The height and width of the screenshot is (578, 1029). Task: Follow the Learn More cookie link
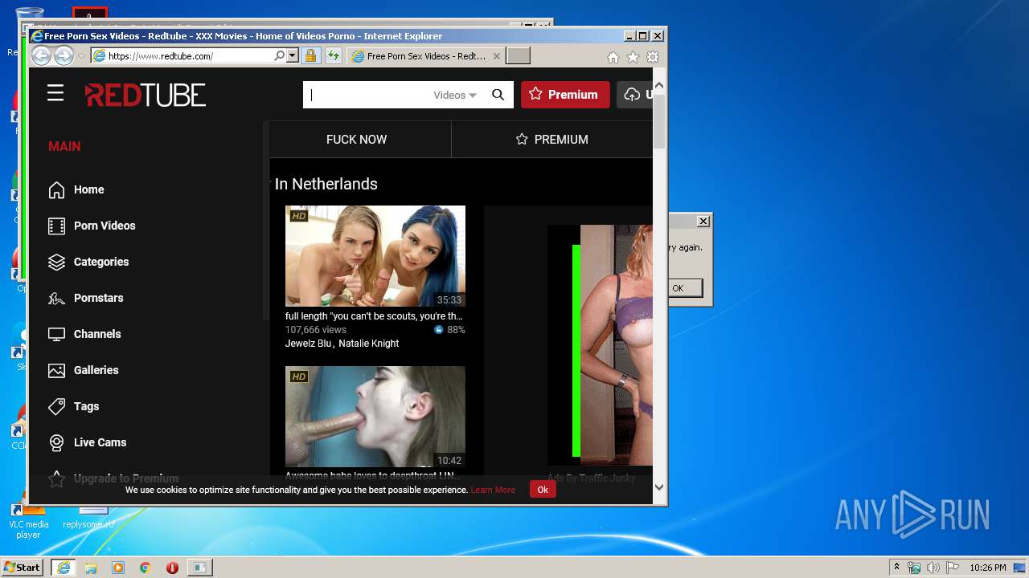click(493, 490)
